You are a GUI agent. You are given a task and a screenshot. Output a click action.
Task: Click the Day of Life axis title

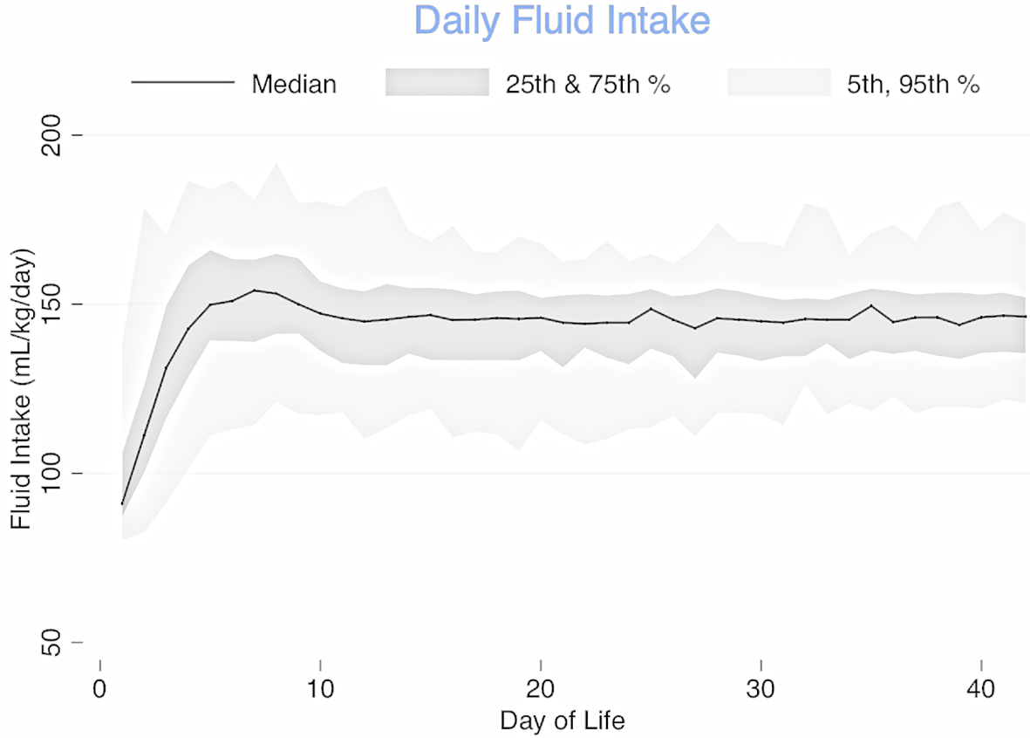pos(562,722)
